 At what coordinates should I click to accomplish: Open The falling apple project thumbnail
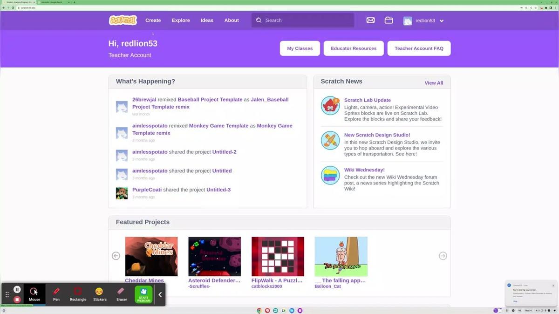341,256
